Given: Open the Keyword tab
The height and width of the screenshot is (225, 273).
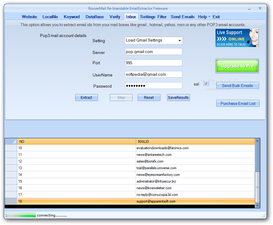Looking at the screenshot, I should (72, 17).
